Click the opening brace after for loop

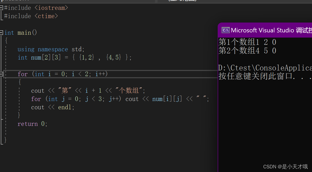(19, 82)
